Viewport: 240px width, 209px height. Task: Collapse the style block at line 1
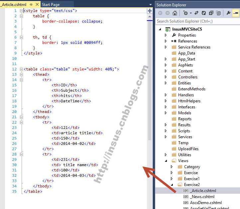[21, 11]
